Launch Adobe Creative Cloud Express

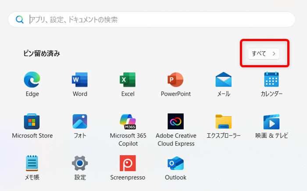175,122
